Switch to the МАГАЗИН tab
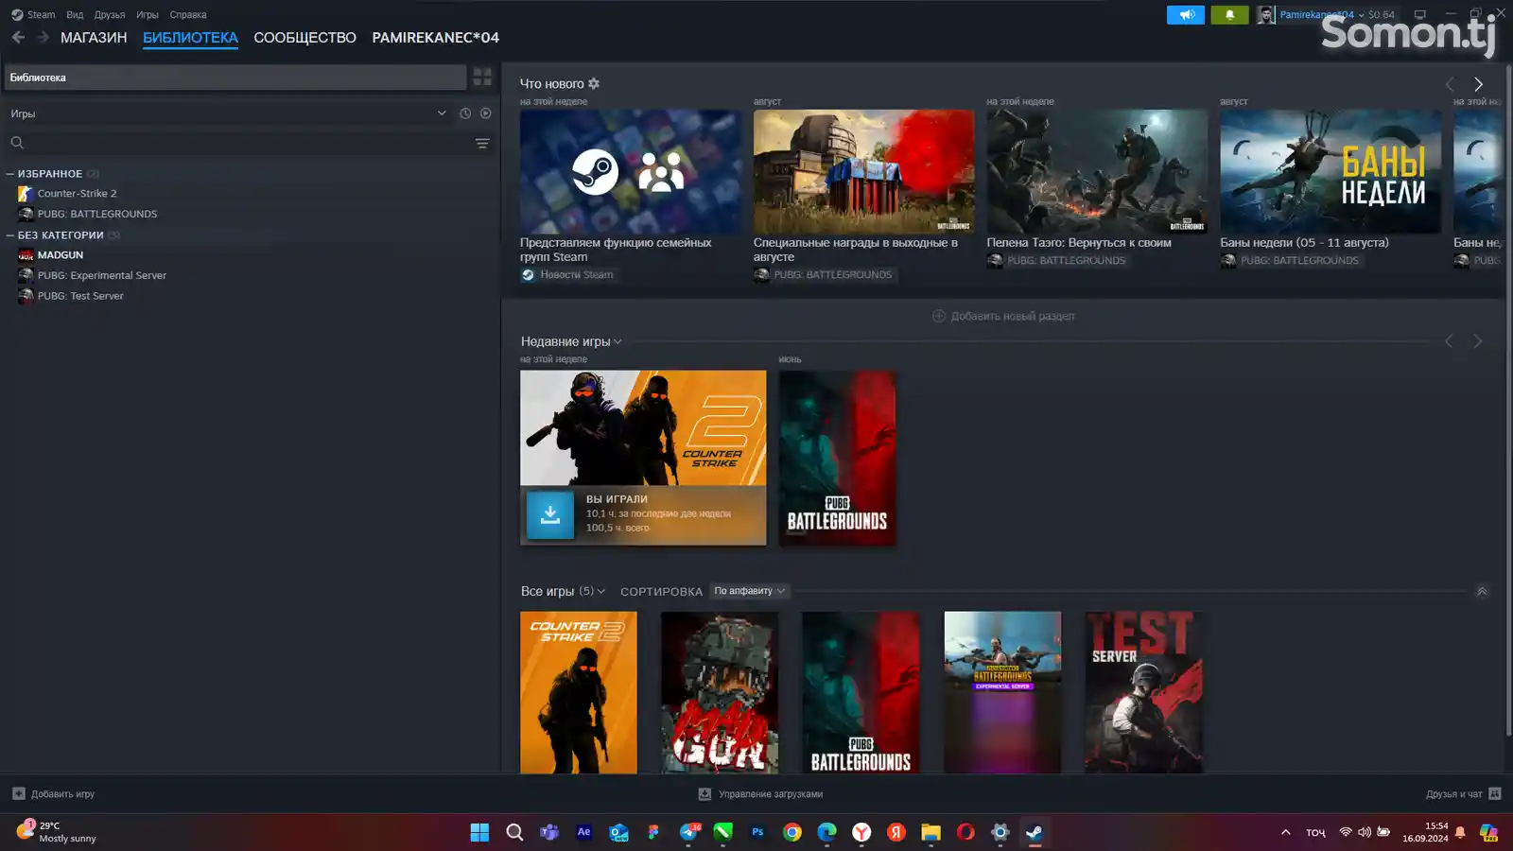1513x851 pixels. point(94,38)
